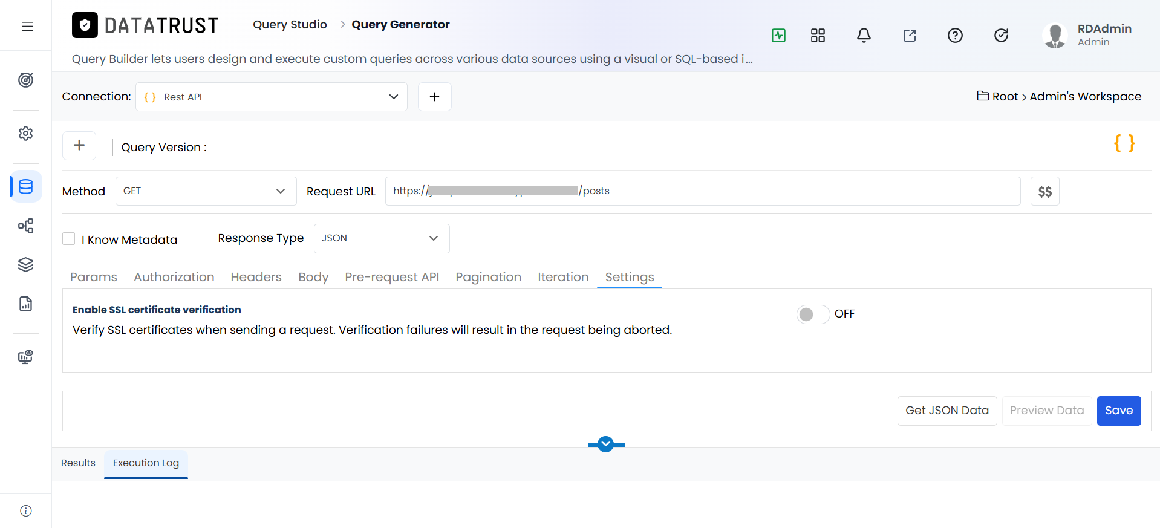
Task: Click the folder icon beside Root
Action: click(x=983, y=96)
